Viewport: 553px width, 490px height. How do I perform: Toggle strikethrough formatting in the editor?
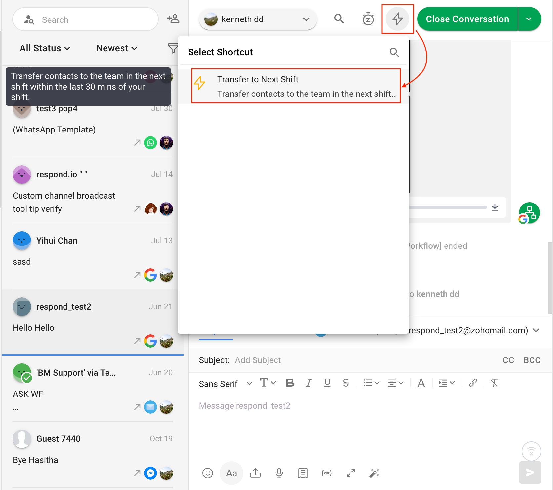pos(346,383)
